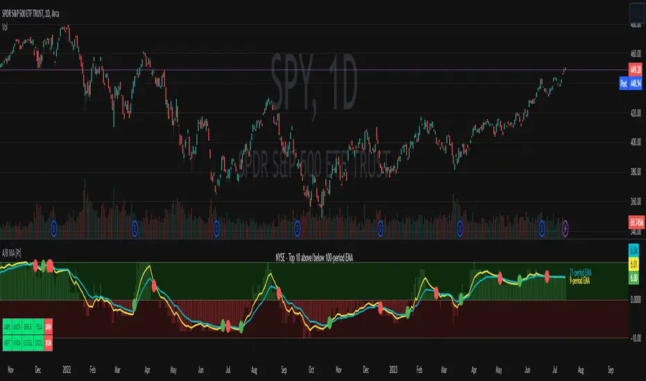Click the 0.0000 indicator axis label
This screenshot has width=646, height=381.
(636, 299)
